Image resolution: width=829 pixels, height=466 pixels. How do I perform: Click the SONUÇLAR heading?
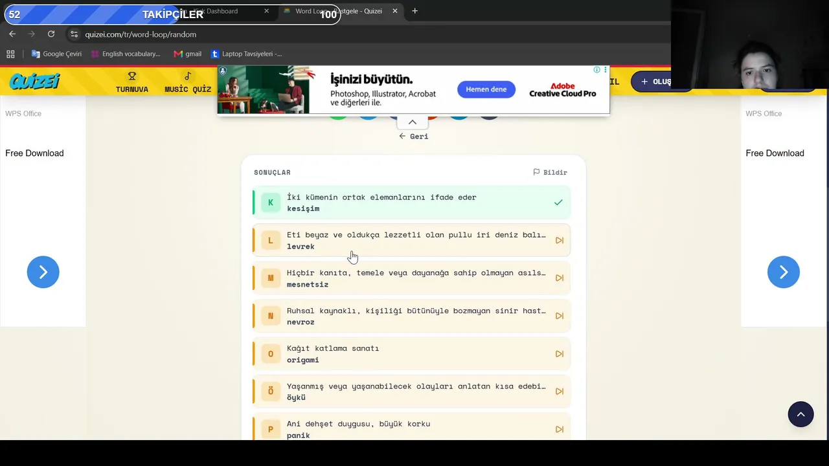tap(272, 172)
